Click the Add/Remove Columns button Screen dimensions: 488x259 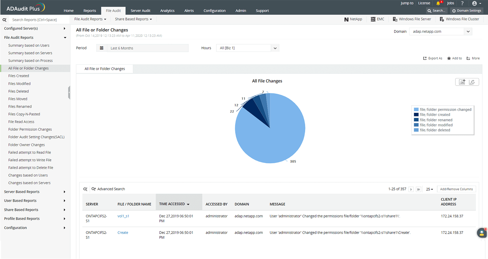click(x=456, y=189)
